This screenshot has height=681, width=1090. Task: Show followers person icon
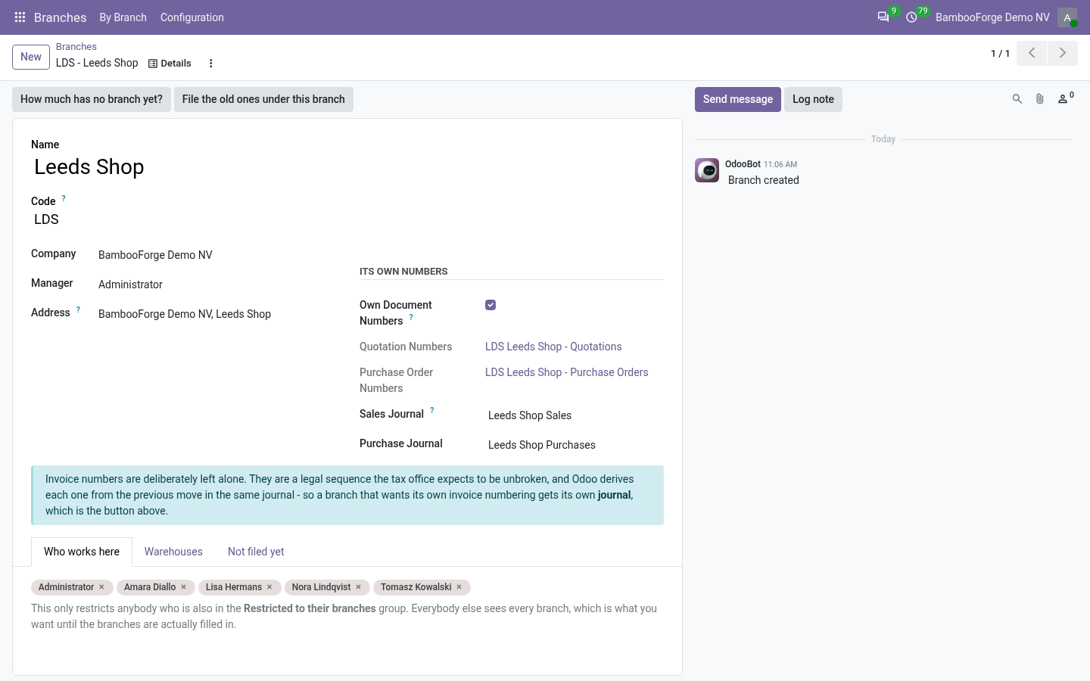click(1065, 98)
